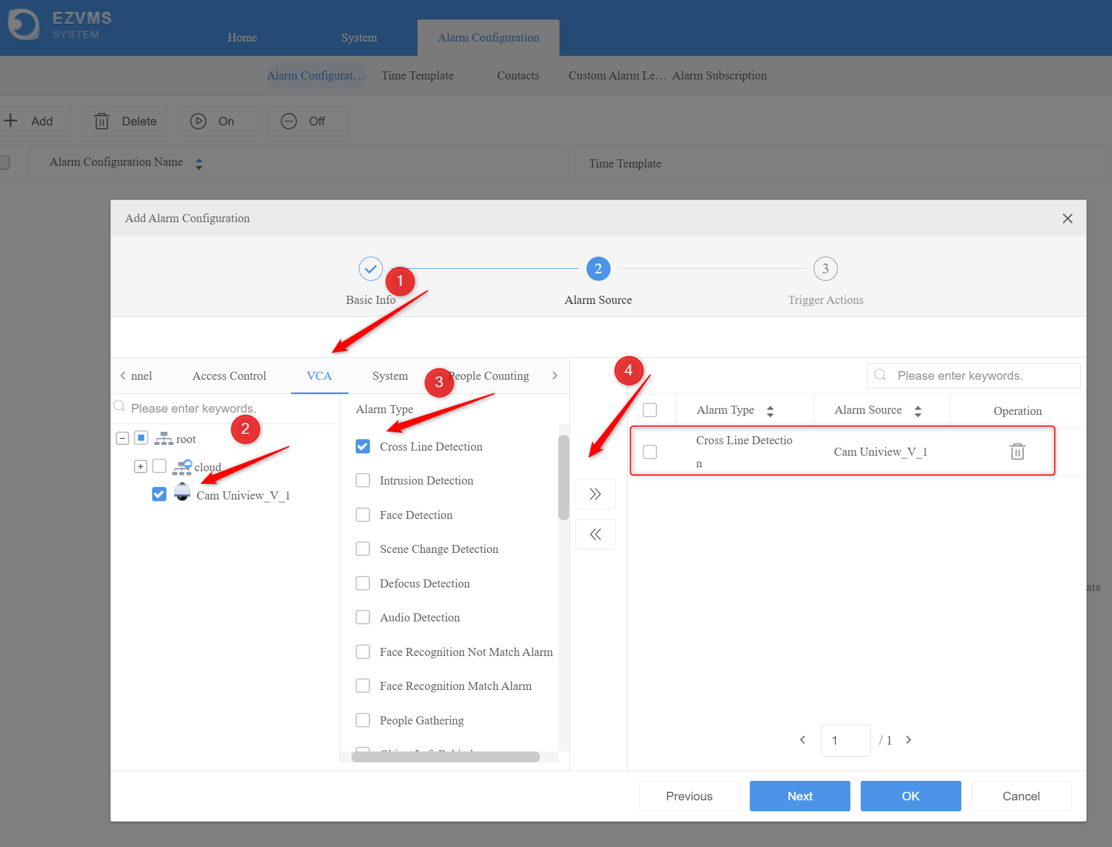Switch to the People Counting source tab
1112x847 pixels.
[488, 376]
